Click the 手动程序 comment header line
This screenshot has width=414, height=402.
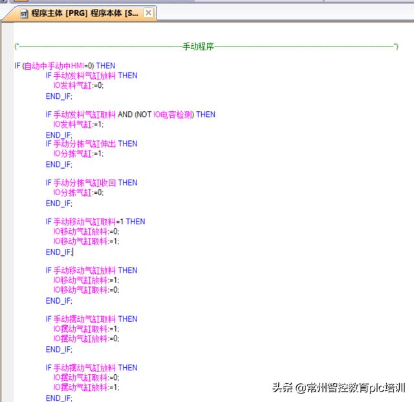click(x=199, y=47)
